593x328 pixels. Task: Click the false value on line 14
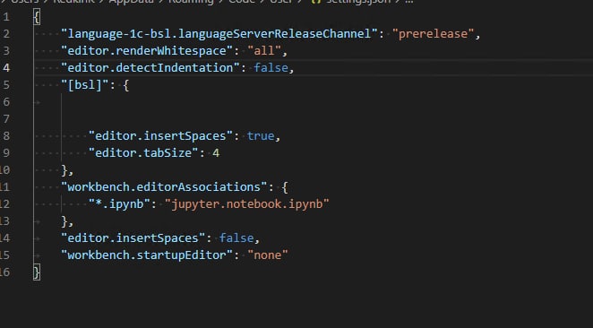pos(236,238)
